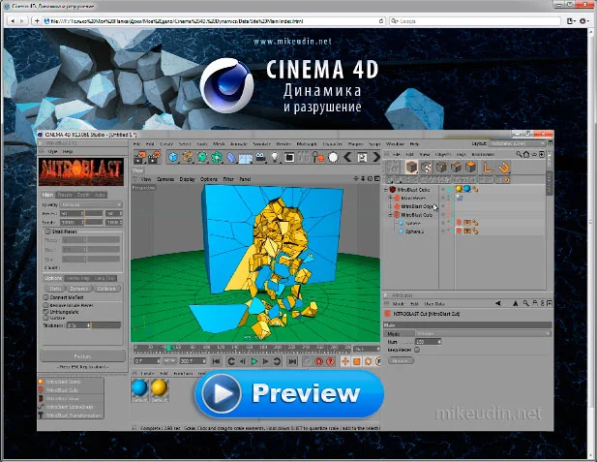This screenshot has width=597, height=462.
Task: Uncheck the Untriangulate checkbox
Action: click(46, 312)
